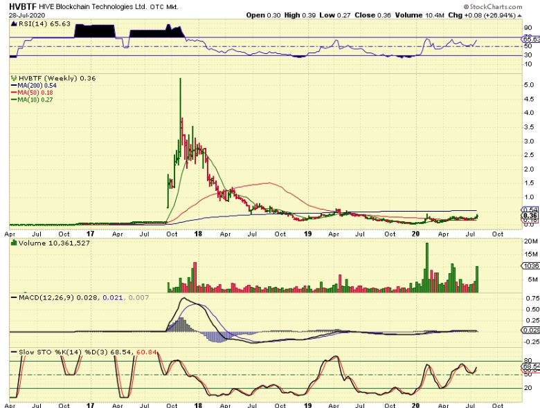The image size is (540, 408).
Task: Click the 80 label on Slow STO axis
Action: 528,360
